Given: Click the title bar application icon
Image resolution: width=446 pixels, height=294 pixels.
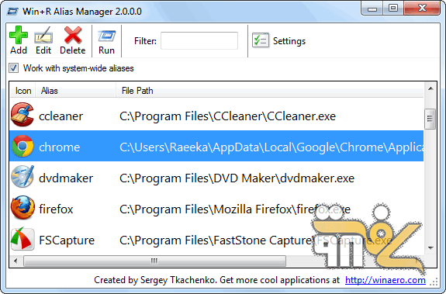Looking at the screenshot, I should (x=12, y=12).
